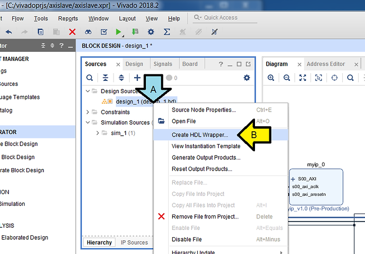This screenshot has width=365, height=254.
Task: Click the Copy icon in the main toolbar
Action: click(40, 32)
